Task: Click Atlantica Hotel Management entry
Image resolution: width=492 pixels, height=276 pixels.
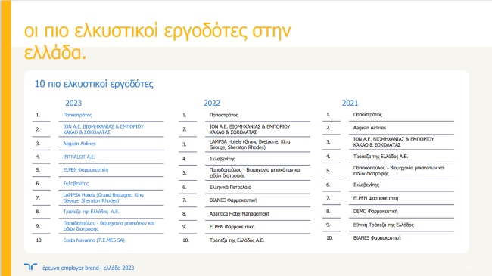Action: [x=239, y=213]
